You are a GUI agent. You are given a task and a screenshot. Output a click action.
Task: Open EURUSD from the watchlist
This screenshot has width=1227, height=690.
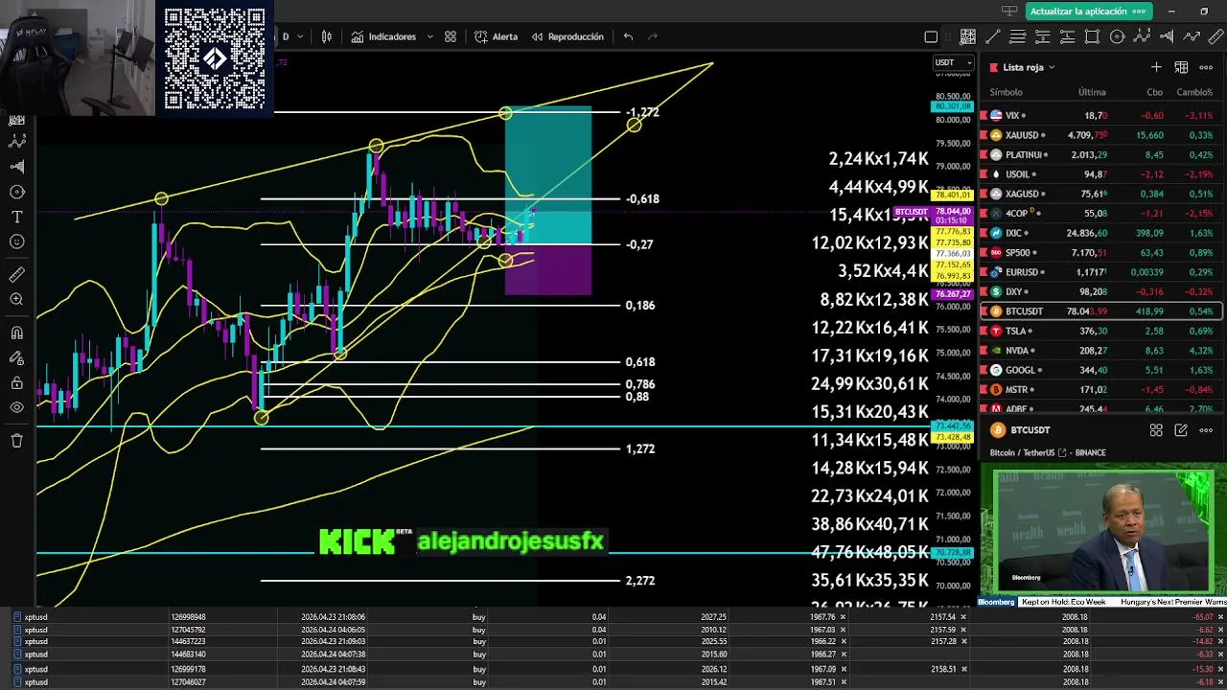coord(1100,272)
